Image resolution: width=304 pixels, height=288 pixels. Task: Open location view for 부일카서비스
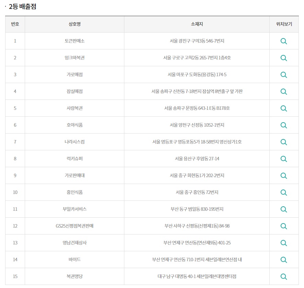284,209
